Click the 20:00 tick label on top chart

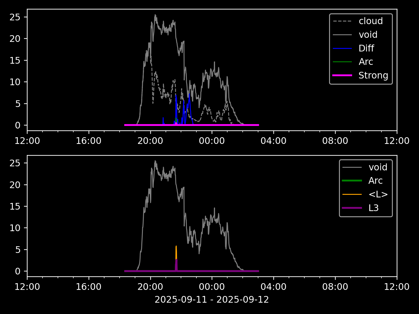coord(150,141)
